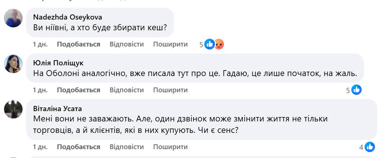Click the like reaction icon on Nadezhda Oseykova's comment
The height and width of the screenshot is (158, 382).
click(209, 44)
